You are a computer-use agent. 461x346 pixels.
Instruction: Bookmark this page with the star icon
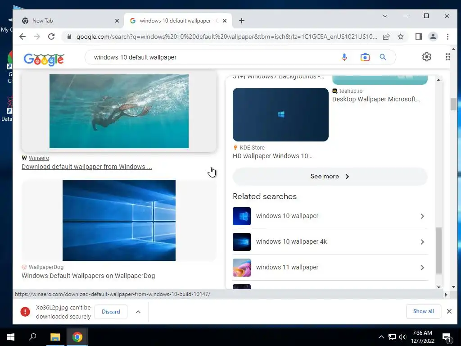tap(400, 36)
